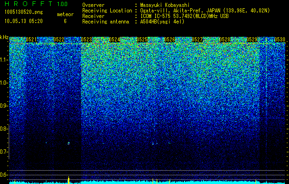Screen dimensions: 289x184
Task: Click the Receiving antenna label
Action: [106, 22]
